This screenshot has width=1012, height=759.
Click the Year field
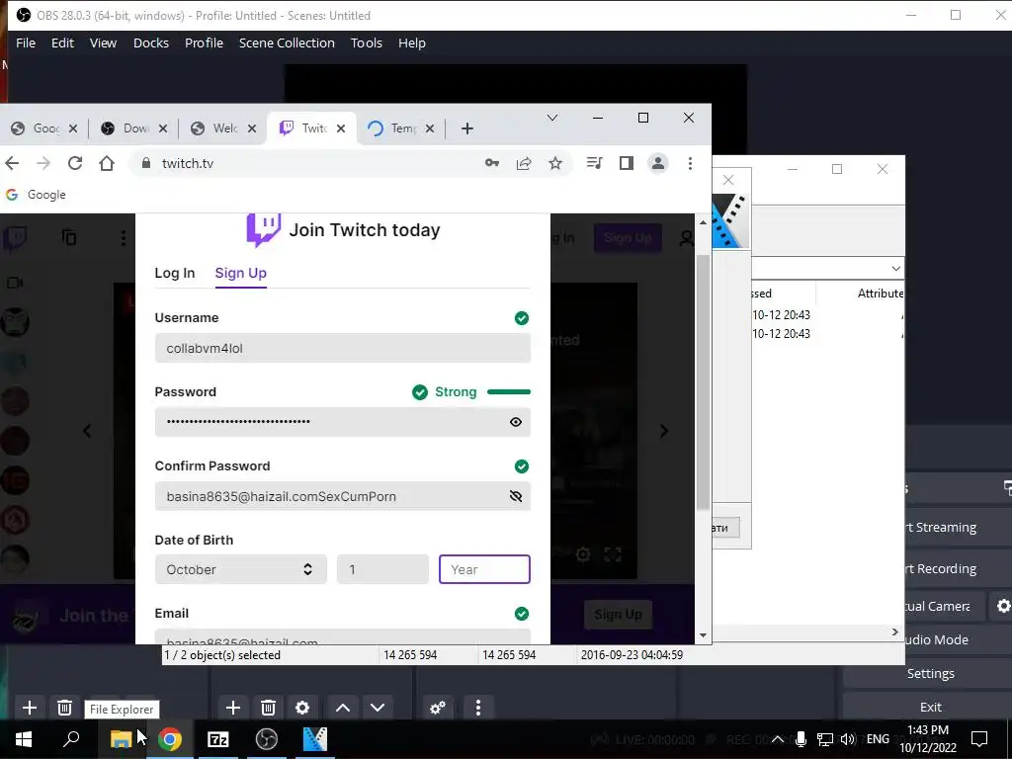click(484, 569)
